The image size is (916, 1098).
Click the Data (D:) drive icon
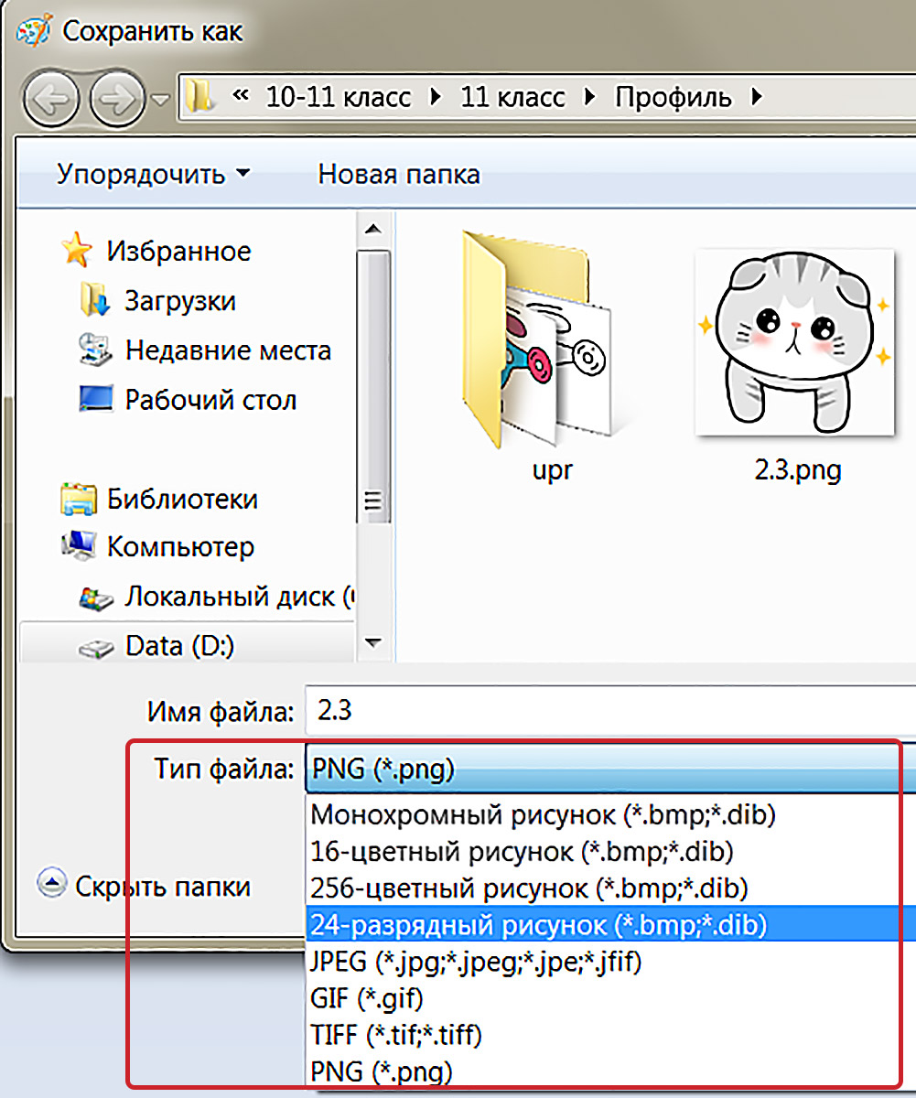pos(95,648)
